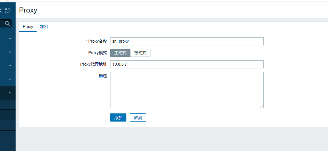Select the 被动式 proxy mode
Viewport: 328px width, 151px height.
click(x=140, y=53)
